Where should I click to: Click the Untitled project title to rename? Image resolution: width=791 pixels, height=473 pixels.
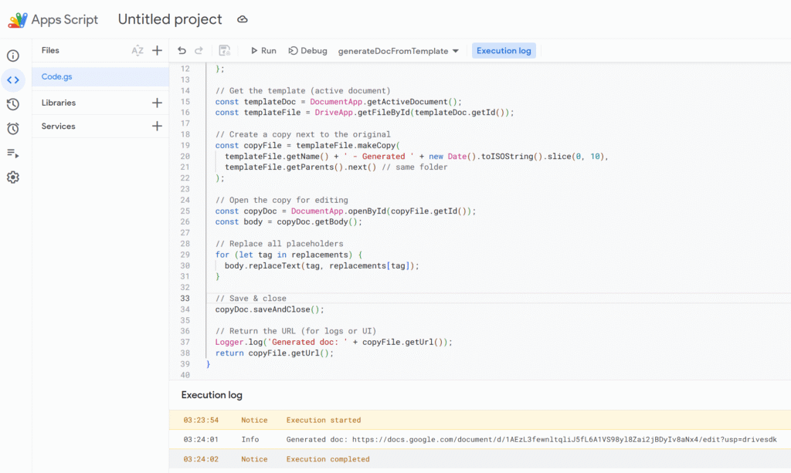coord(170,19)
